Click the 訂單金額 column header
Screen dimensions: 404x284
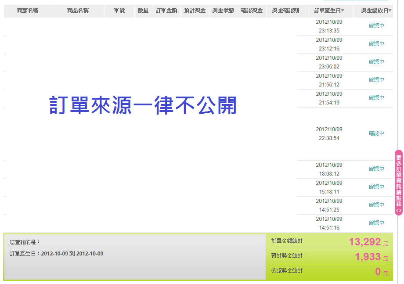pos(166,11)
